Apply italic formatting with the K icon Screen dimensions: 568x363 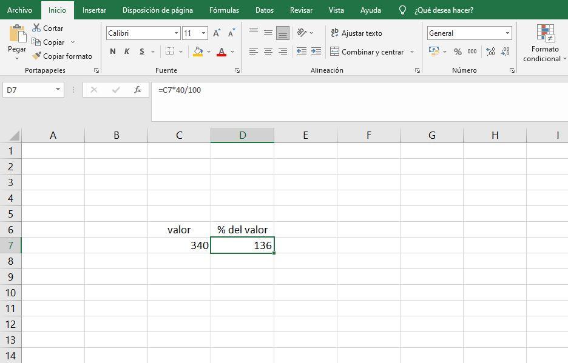[x=127, y=51]
